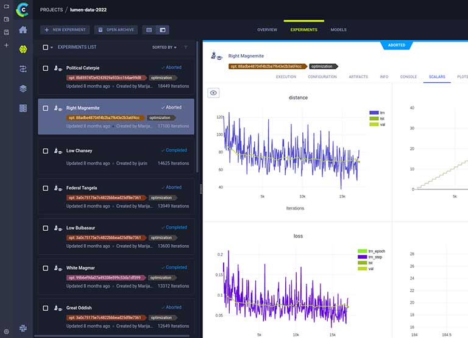Check the Federal Tangela checkbox
Image resolution: width=468 pixels, height=338 pixels.
click(x=45, y=188)
